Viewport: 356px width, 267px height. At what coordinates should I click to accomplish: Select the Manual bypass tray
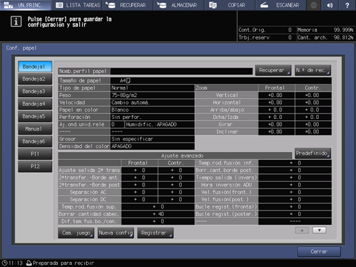pyautogui.click(x=35, y=129)
